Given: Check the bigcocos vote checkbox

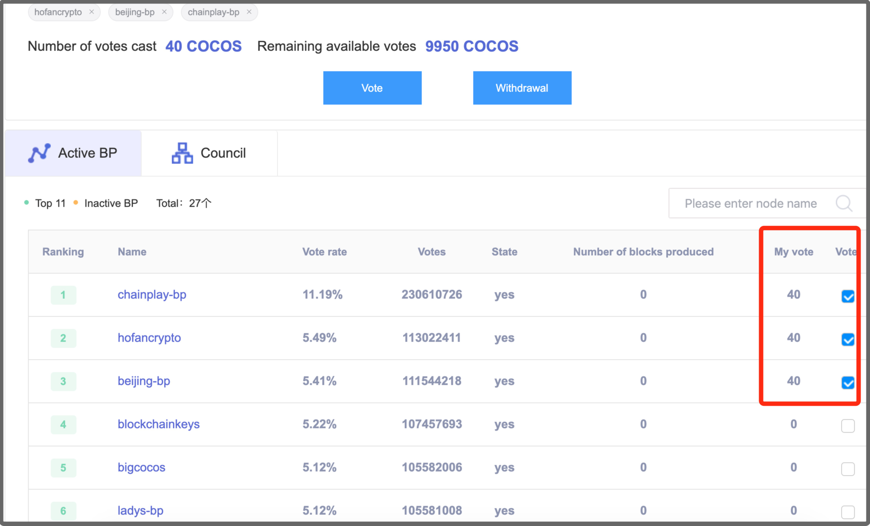Looking at the screenshot, I should [847, 468].
